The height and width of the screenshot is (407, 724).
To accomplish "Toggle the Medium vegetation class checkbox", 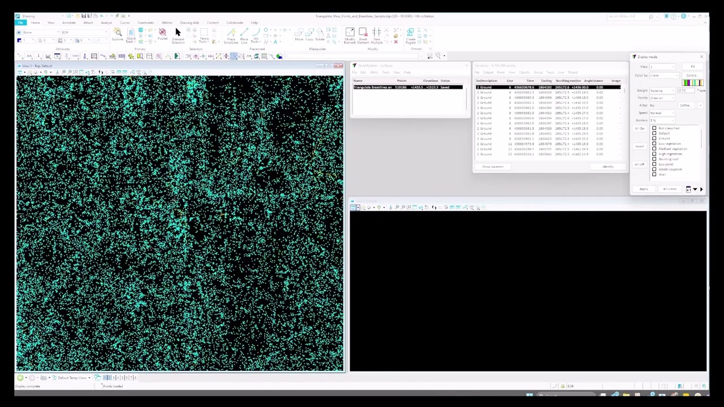I will point(654,149).
